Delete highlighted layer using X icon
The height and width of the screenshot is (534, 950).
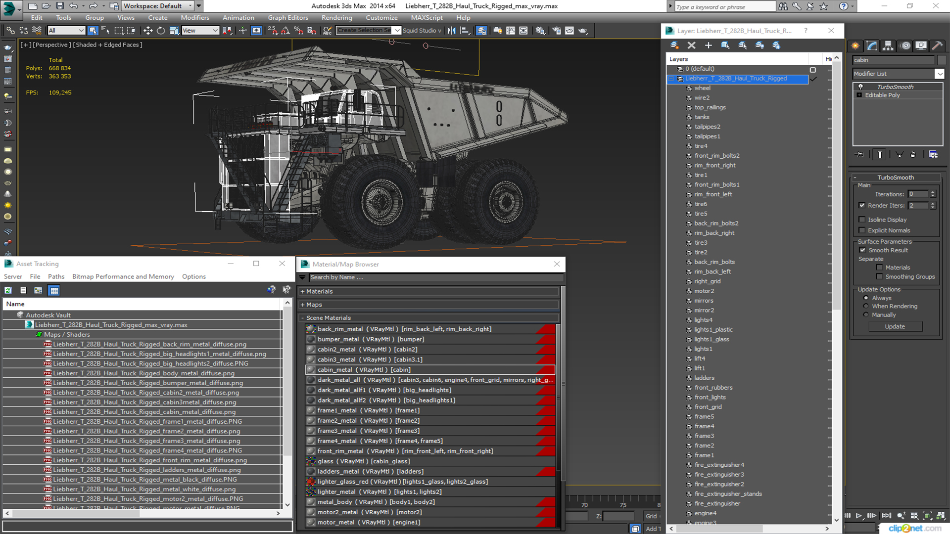click(692, 45)
